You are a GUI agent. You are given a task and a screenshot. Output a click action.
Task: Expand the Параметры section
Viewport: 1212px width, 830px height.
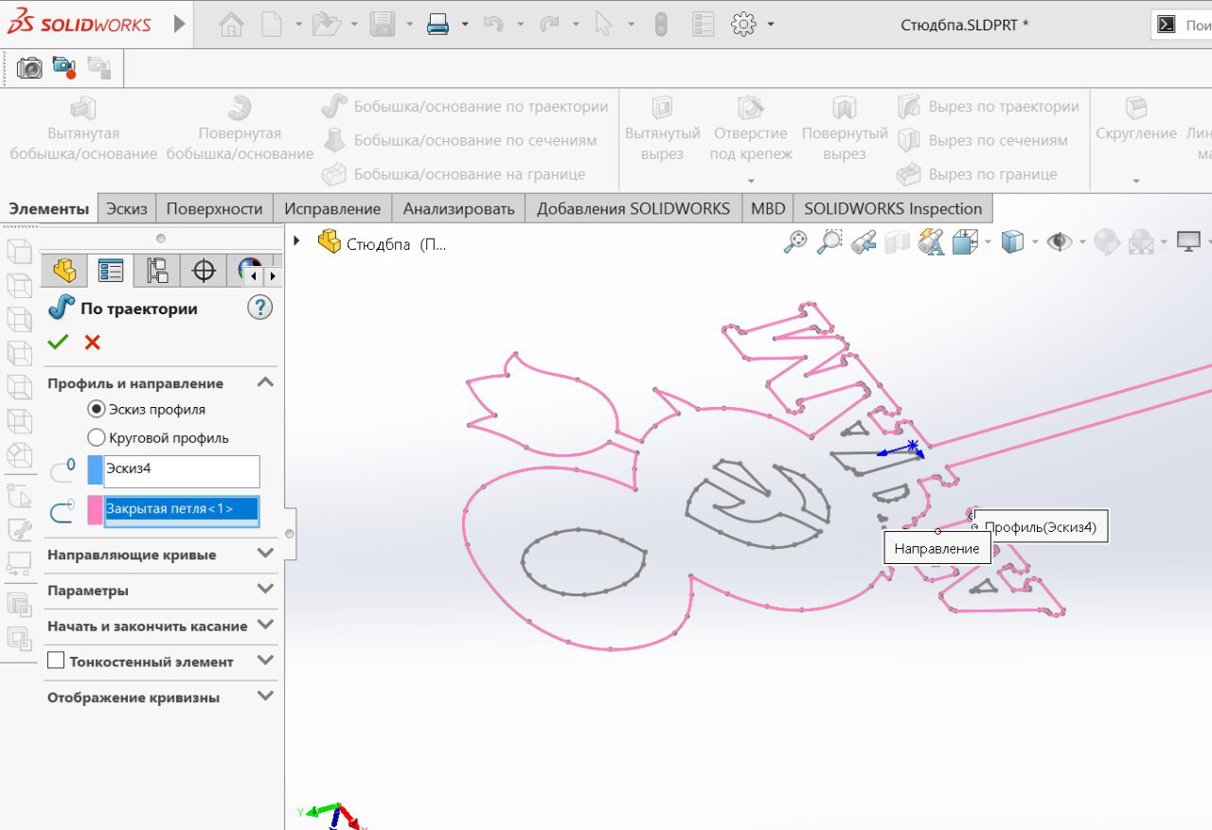(265, 590)
